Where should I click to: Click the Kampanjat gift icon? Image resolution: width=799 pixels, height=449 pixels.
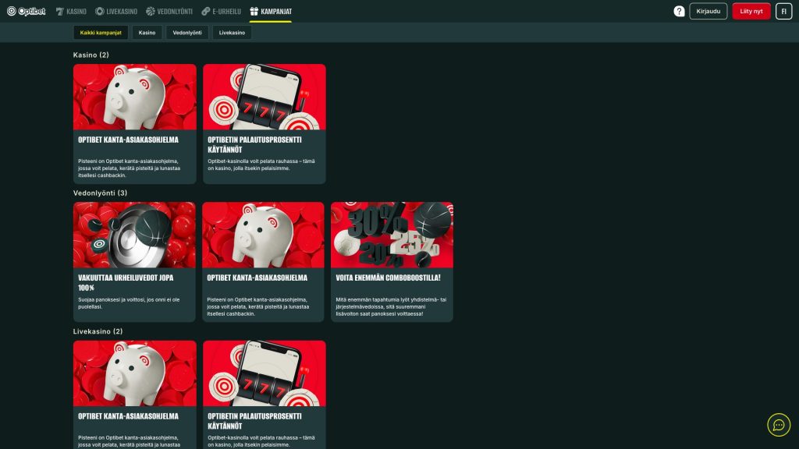[x=254, y=11]
